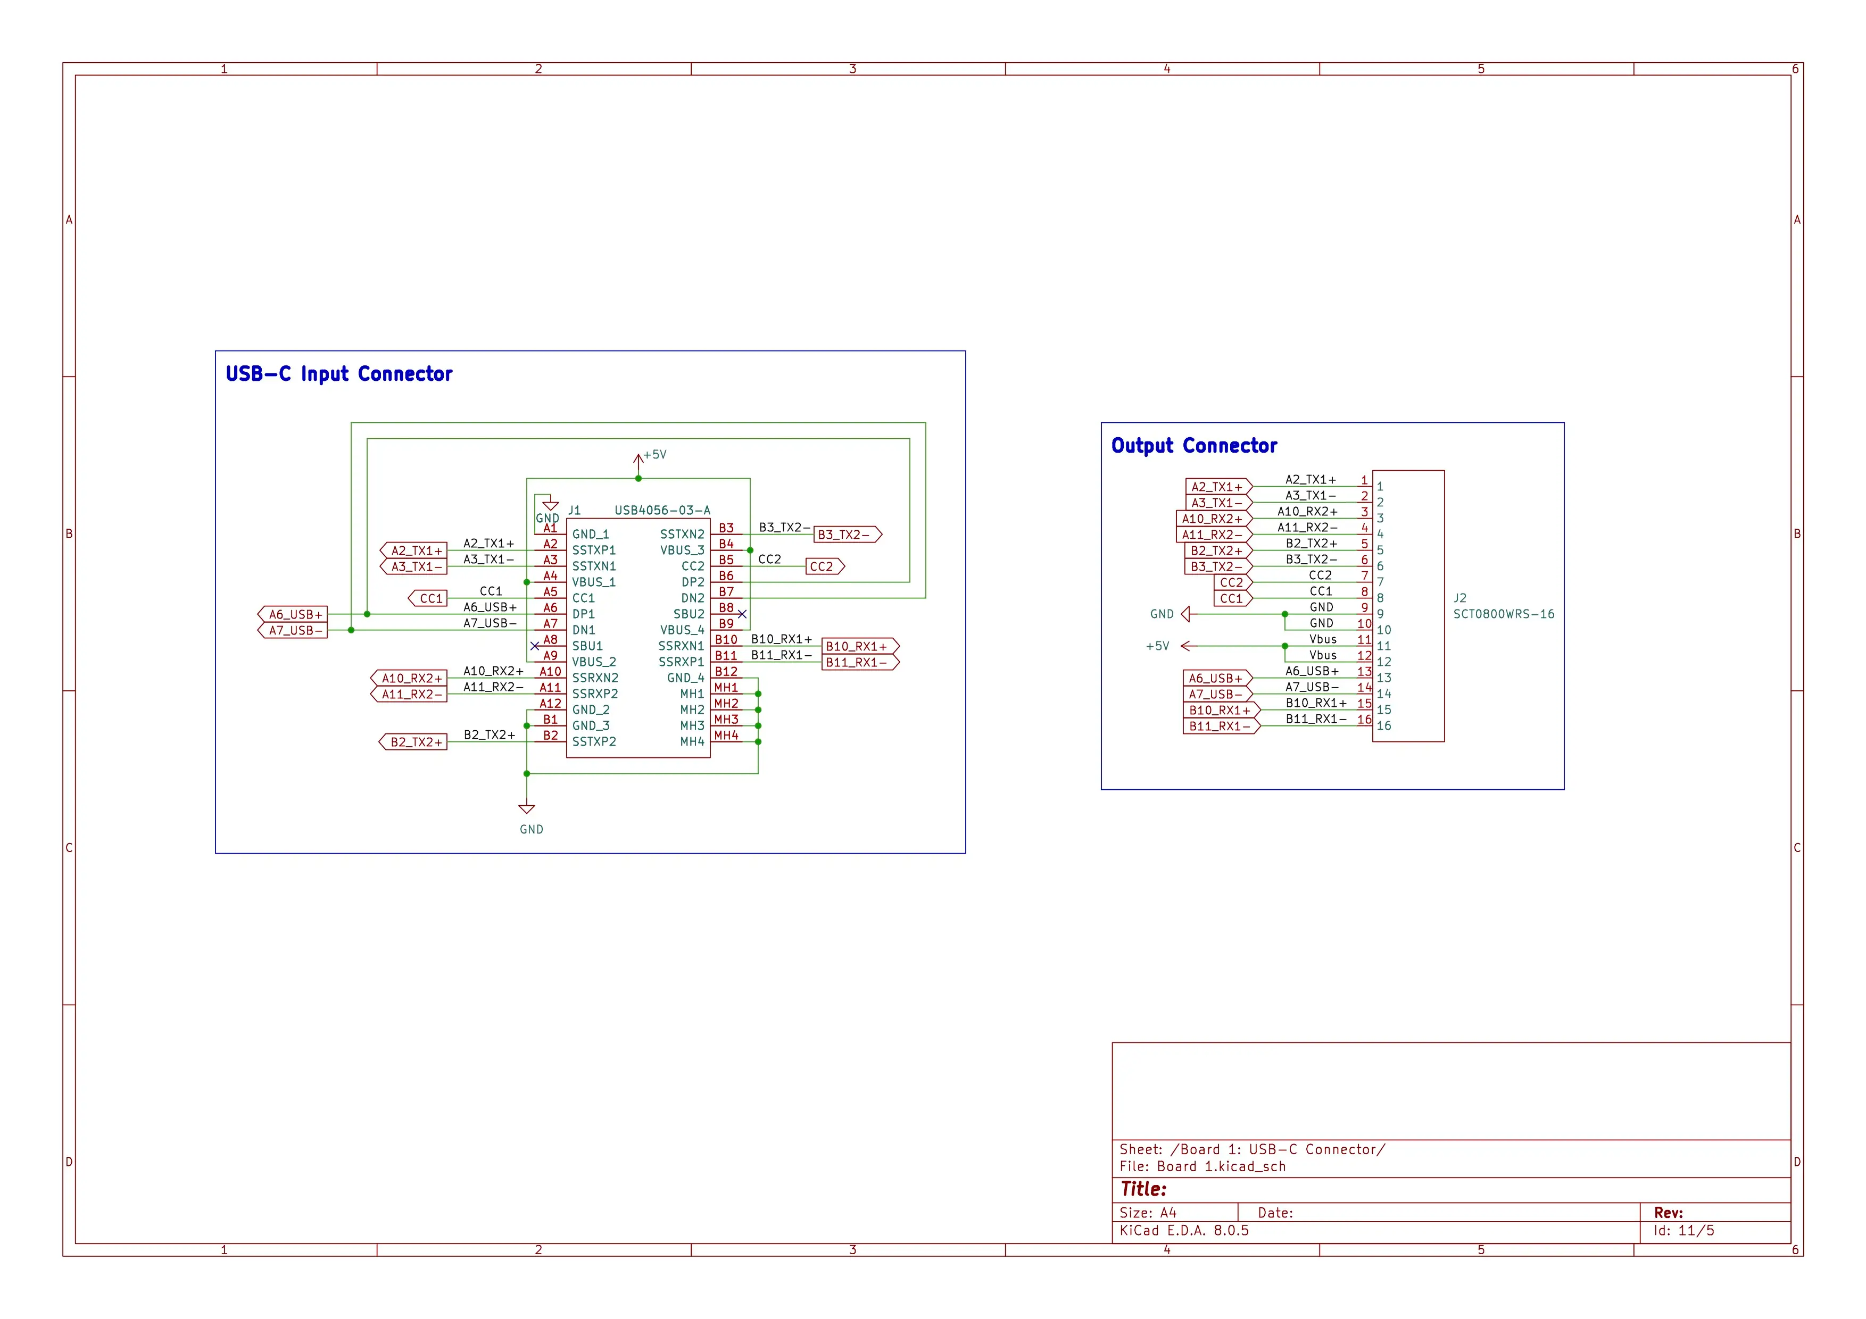Click the 'File: Board 1.kicad_sch' text

coord(1203,1167)
